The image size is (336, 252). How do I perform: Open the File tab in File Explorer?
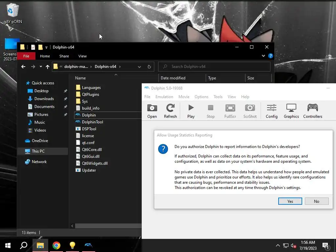(x=26, y=56)
